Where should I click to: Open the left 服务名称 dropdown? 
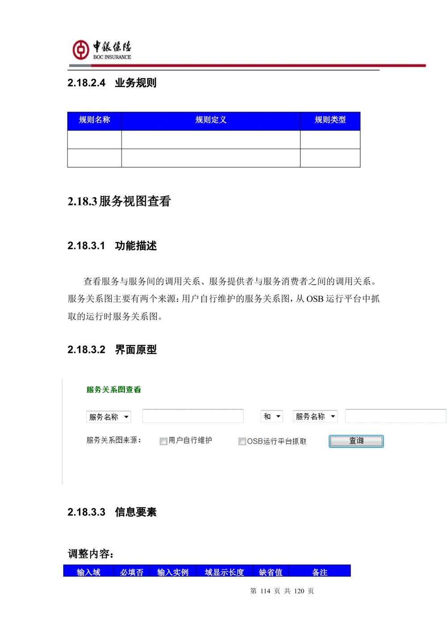tap(109, 416)
